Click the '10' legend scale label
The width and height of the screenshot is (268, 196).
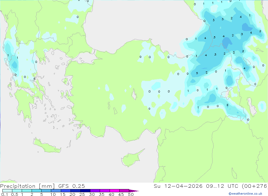(x=53, y=194)
